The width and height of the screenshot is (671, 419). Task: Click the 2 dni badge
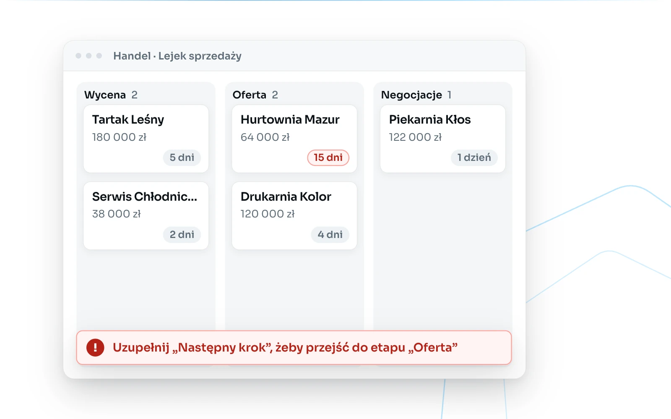point(182,235)
